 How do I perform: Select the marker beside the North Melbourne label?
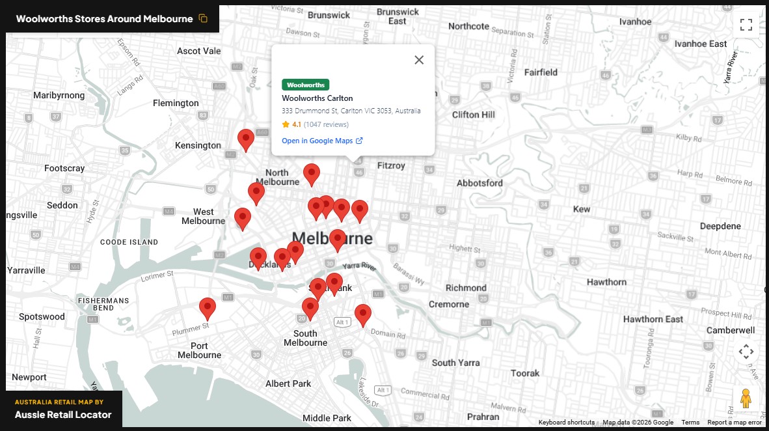click(312, 174)
